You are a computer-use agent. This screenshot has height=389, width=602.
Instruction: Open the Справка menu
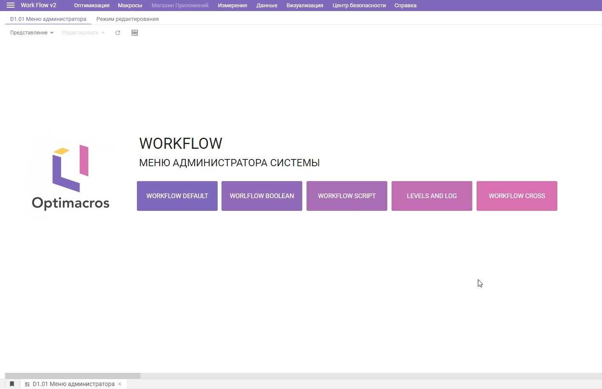405,5
